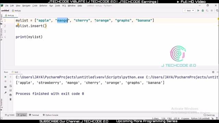Click inside mylist.insert() parentheses
219x123 pixels.
44,26
